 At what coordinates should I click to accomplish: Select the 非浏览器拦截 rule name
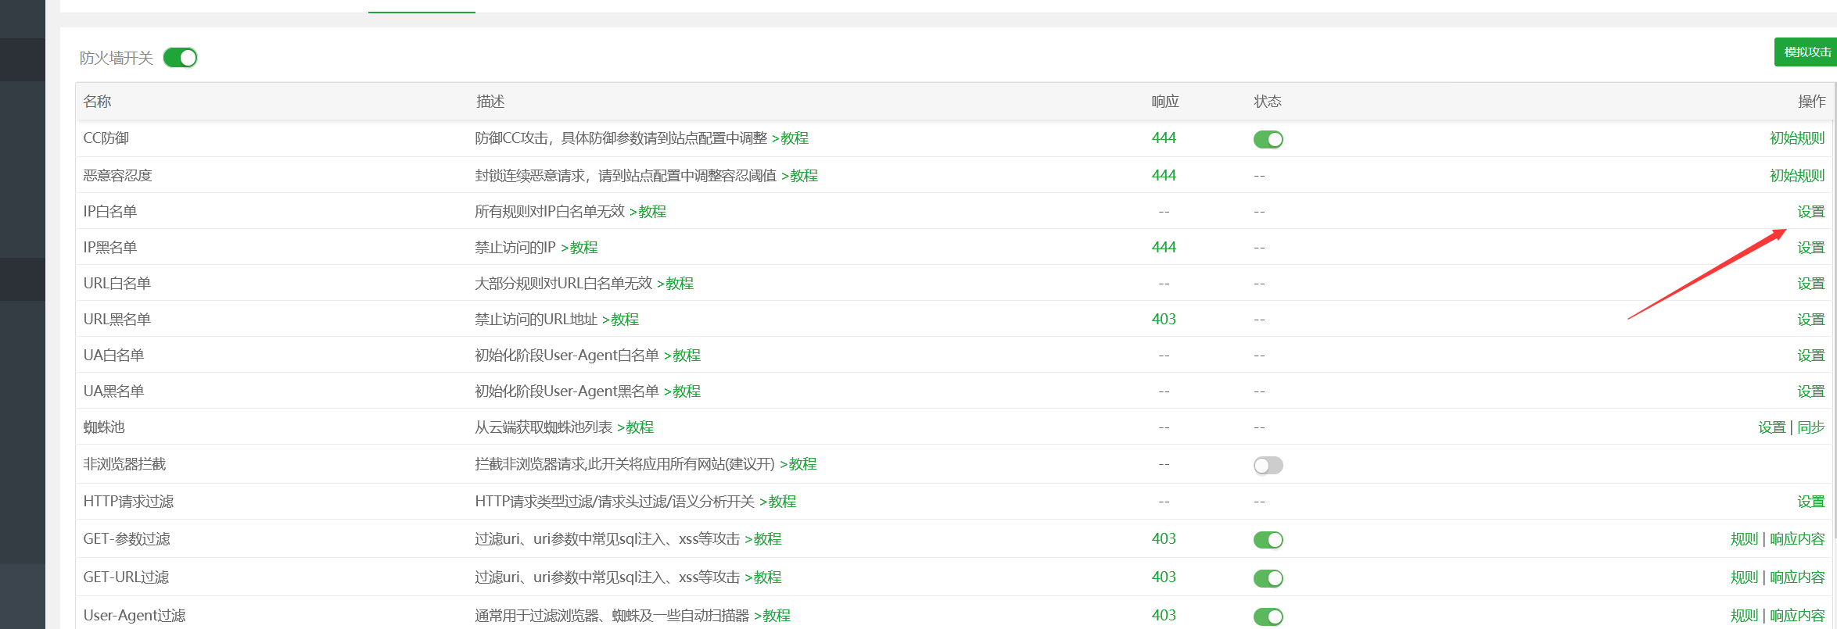click(124, 464)
